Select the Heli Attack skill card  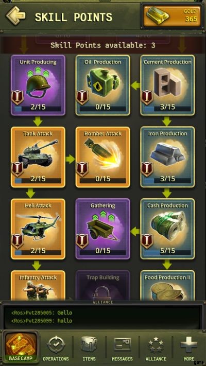38,229
